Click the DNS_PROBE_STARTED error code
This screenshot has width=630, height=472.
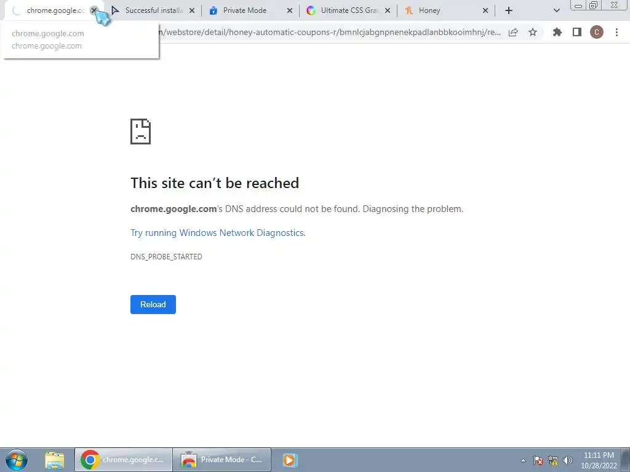(x=166, y=256)
